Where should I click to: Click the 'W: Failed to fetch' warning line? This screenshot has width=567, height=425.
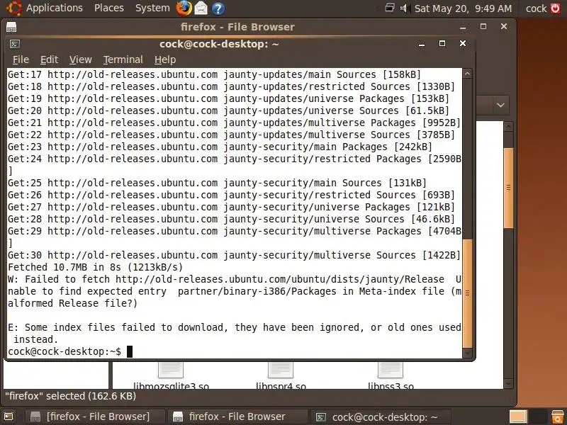235,291
